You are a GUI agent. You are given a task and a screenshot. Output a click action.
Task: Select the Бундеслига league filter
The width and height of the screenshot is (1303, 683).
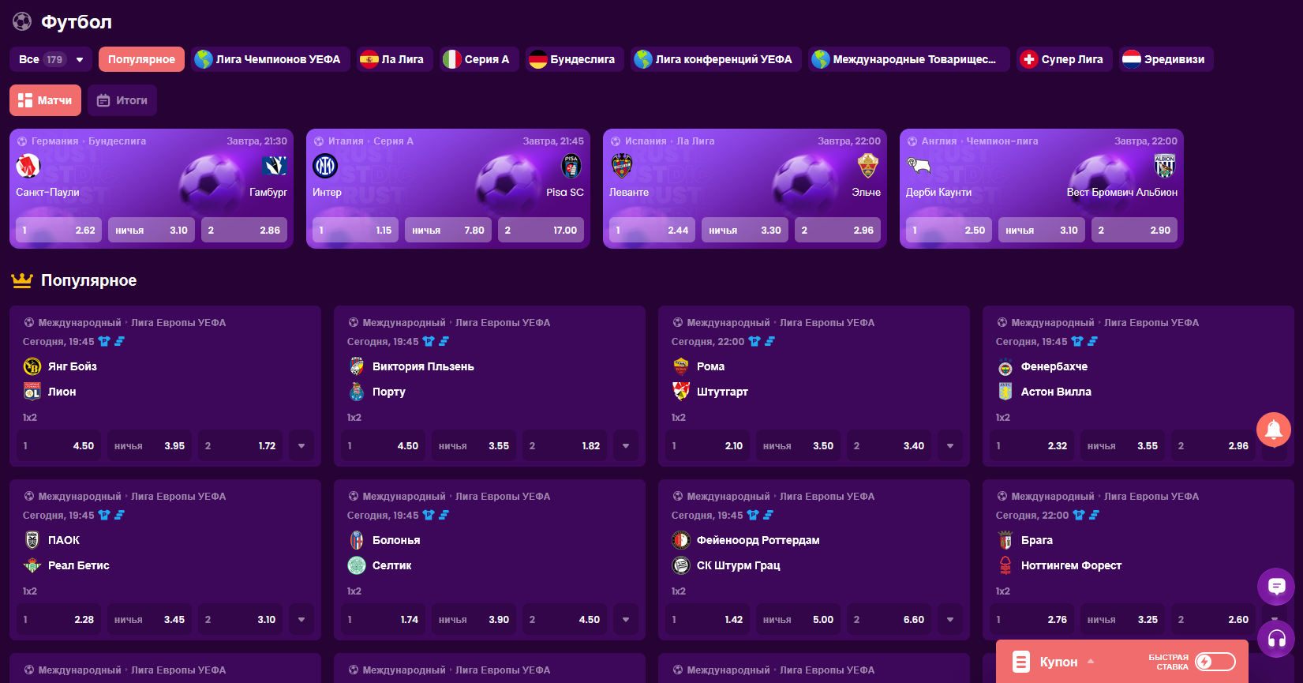[575, 59]
